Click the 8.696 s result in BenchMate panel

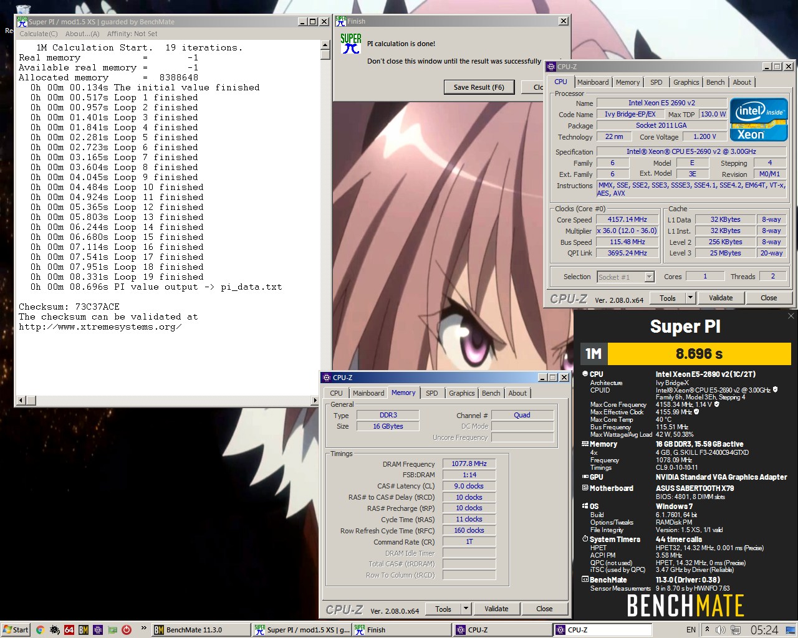pyautogui.click(x=699, y=354)
